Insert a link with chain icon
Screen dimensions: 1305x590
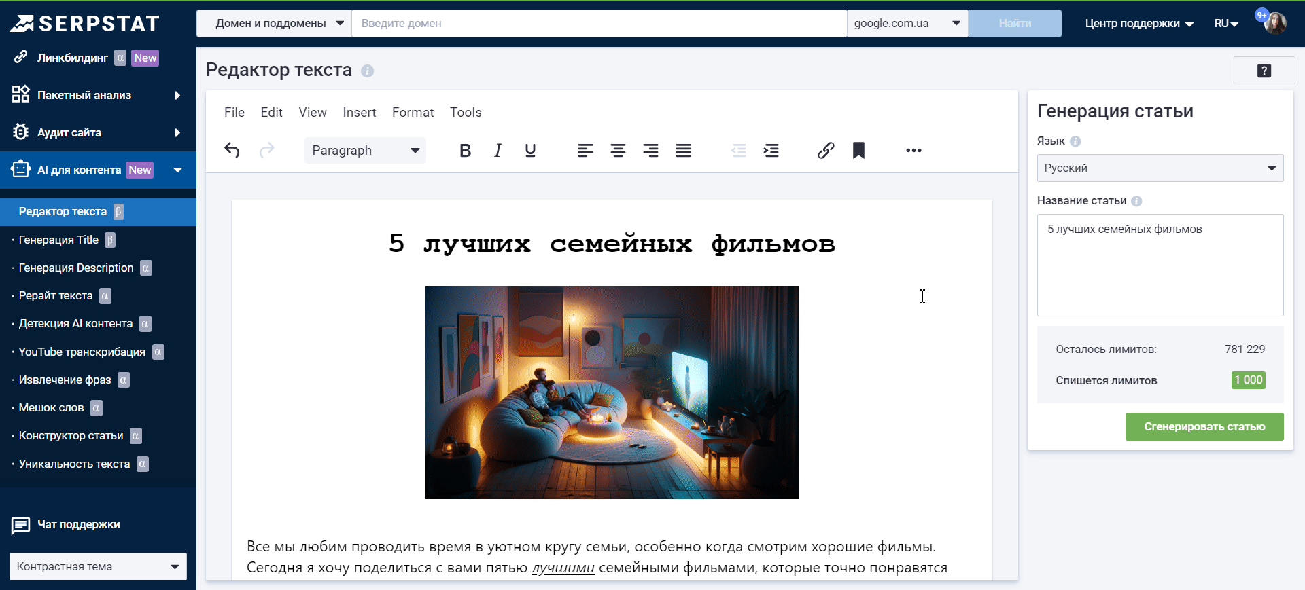click(x=826, y=151)
